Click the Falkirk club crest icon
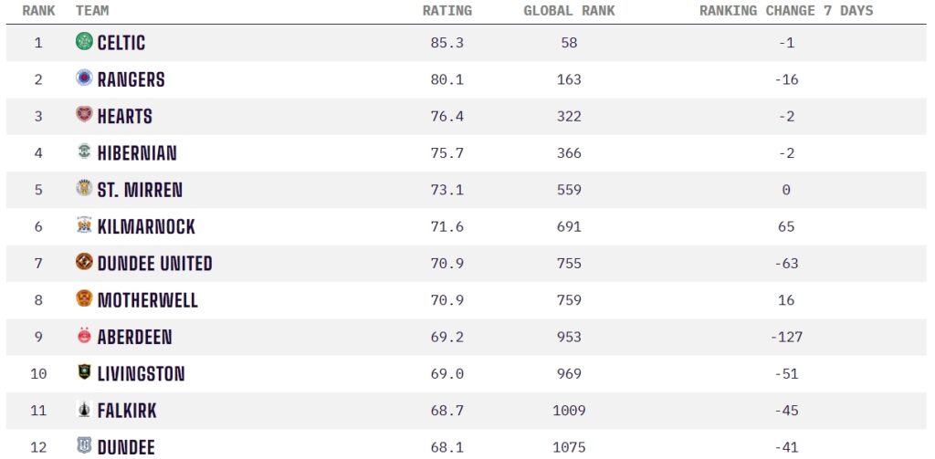Image resolution: width=935 pixels, height=459 pixels. point(84,411)
